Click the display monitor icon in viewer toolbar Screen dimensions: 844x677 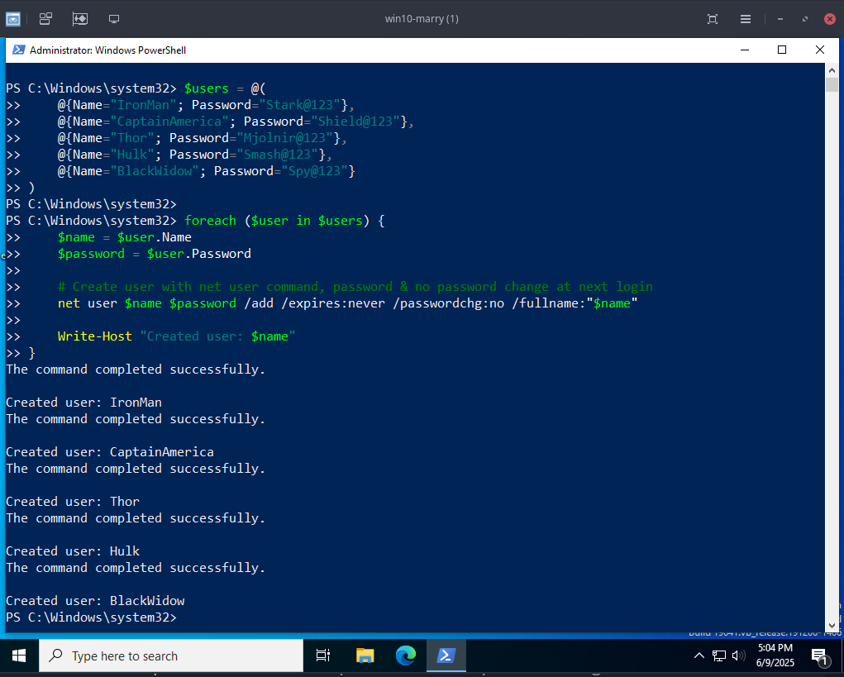tap(114, 18)
